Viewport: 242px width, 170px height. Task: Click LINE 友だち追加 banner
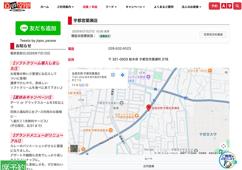[38, 28]
